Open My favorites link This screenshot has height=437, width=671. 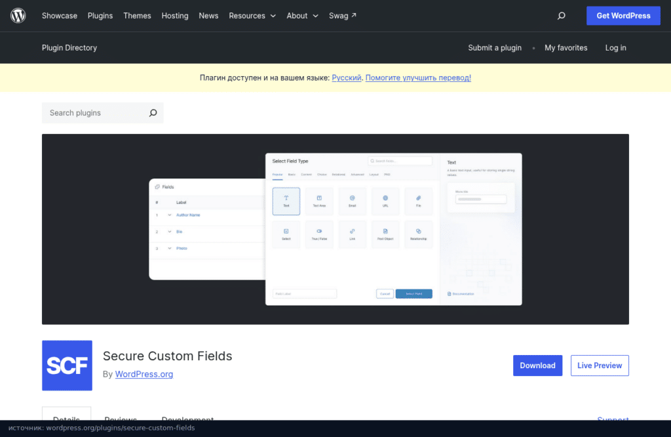(x=566, y=47)
